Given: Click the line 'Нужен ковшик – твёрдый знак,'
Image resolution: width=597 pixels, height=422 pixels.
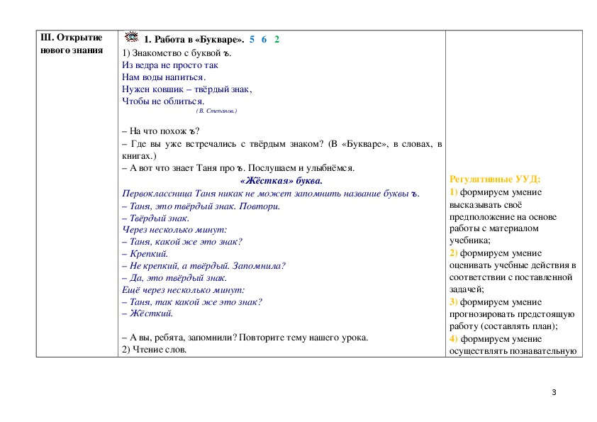Looking at the screenshot, I should click(187, 89).
